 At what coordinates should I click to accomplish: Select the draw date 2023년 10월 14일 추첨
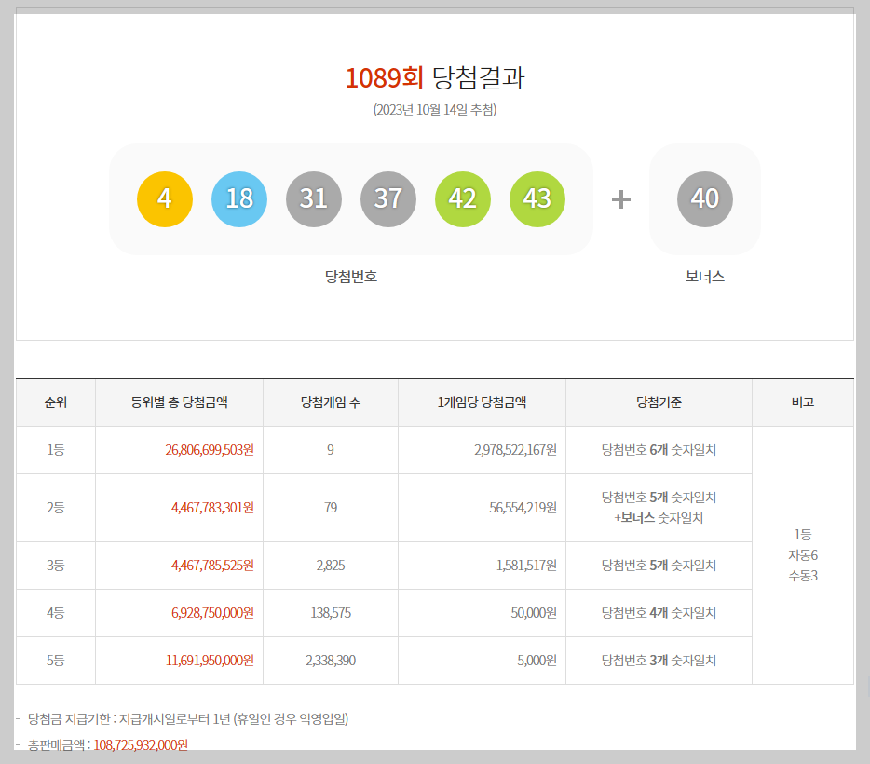click(435, 110)
